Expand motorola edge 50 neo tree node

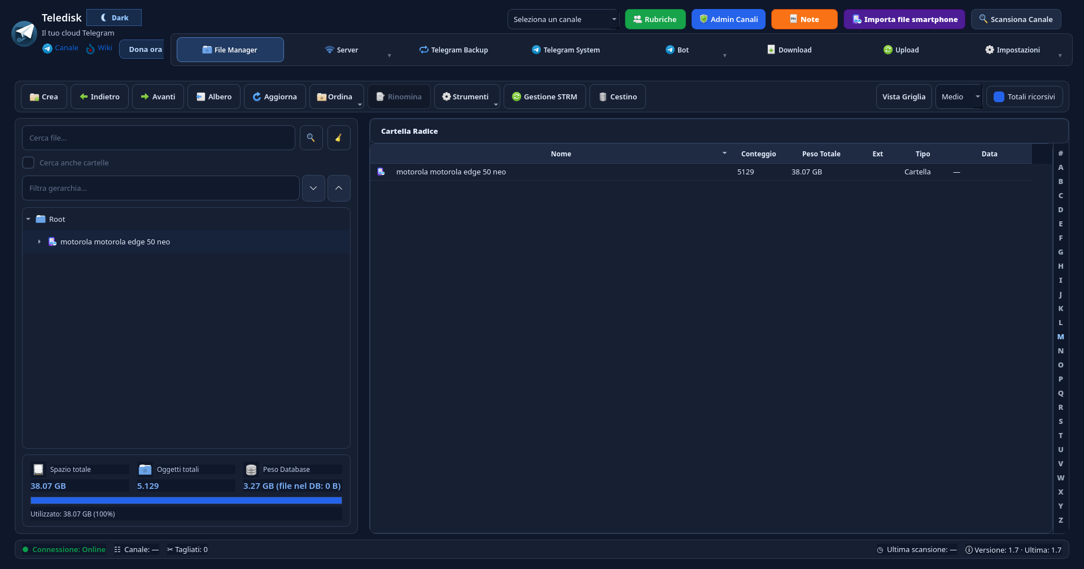[40, 242]
